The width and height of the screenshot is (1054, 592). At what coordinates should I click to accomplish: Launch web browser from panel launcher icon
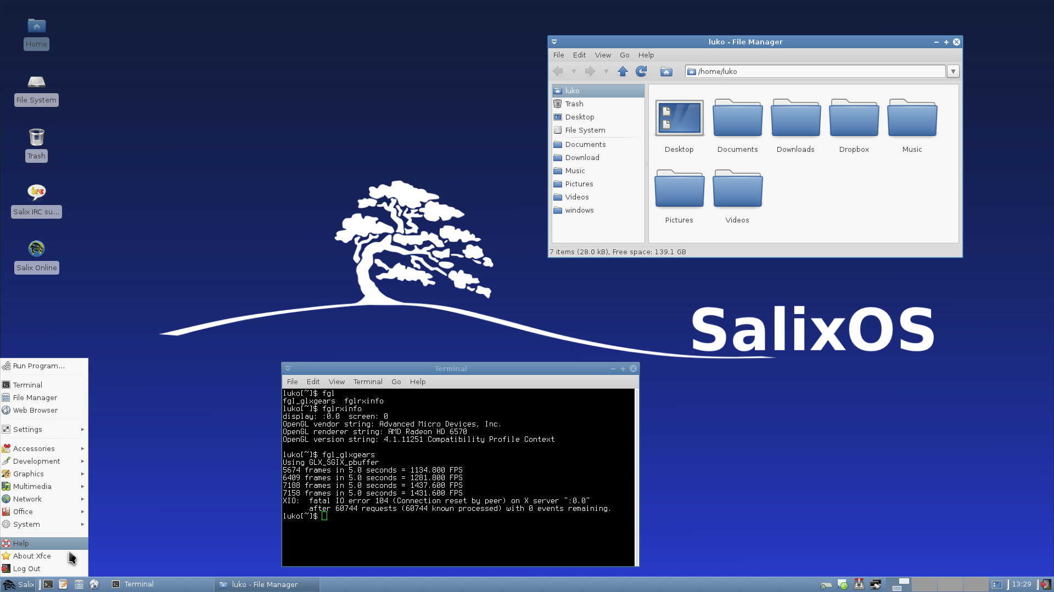click(94, 584)
